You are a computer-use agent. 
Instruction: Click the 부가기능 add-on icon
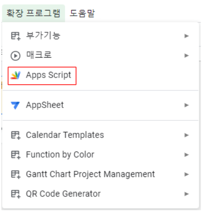(16, 36)
